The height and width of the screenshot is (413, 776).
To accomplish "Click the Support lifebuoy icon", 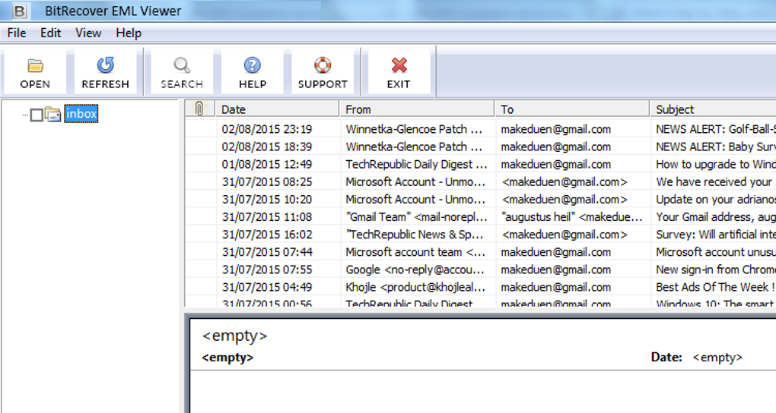I will tap(323, 65).
